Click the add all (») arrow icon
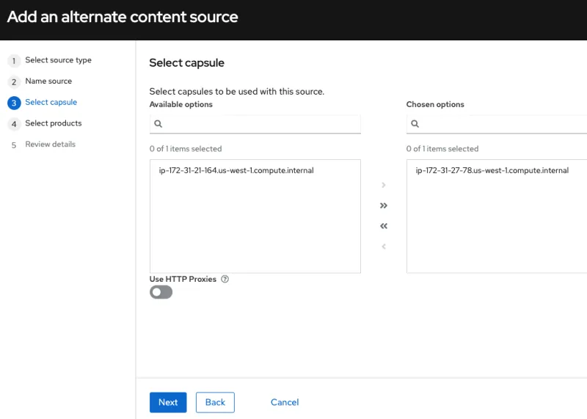The height and width of the screenshot is (419, 587). coord(384,205)
